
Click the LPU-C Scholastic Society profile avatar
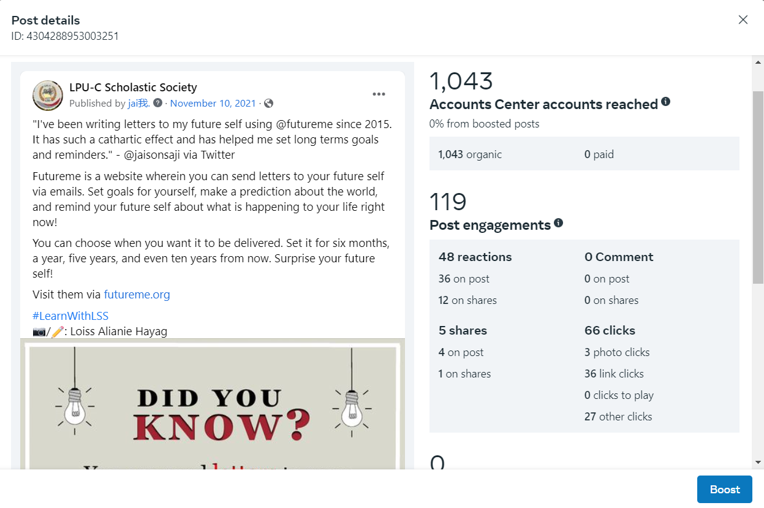pyautogui.click(x=48, y=96)
